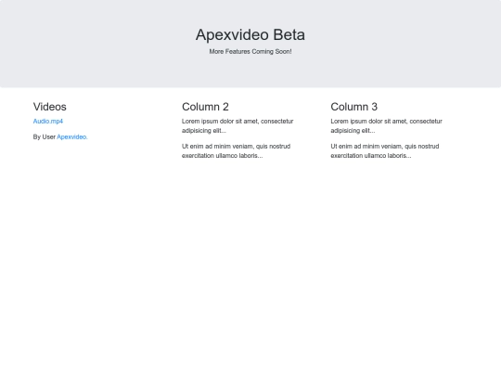Click the Column 3 heading
501x376 pixels.
tap(354, 107)
